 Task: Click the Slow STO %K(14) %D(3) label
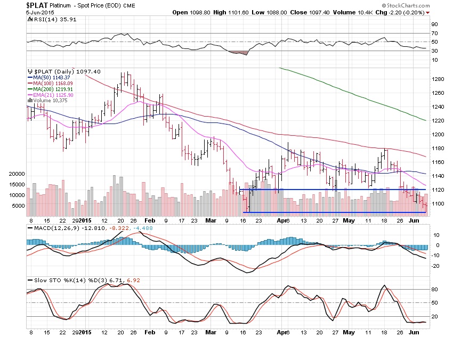click(71, 280)
